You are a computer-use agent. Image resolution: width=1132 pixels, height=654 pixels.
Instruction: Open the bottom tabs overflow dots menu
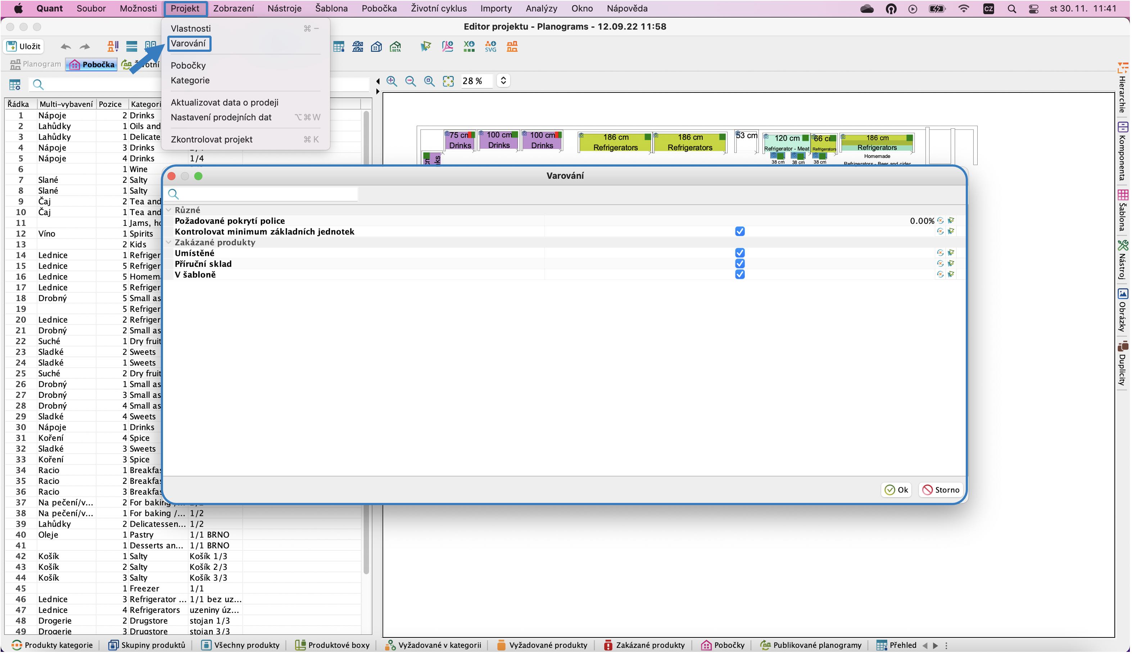point(946,645)
